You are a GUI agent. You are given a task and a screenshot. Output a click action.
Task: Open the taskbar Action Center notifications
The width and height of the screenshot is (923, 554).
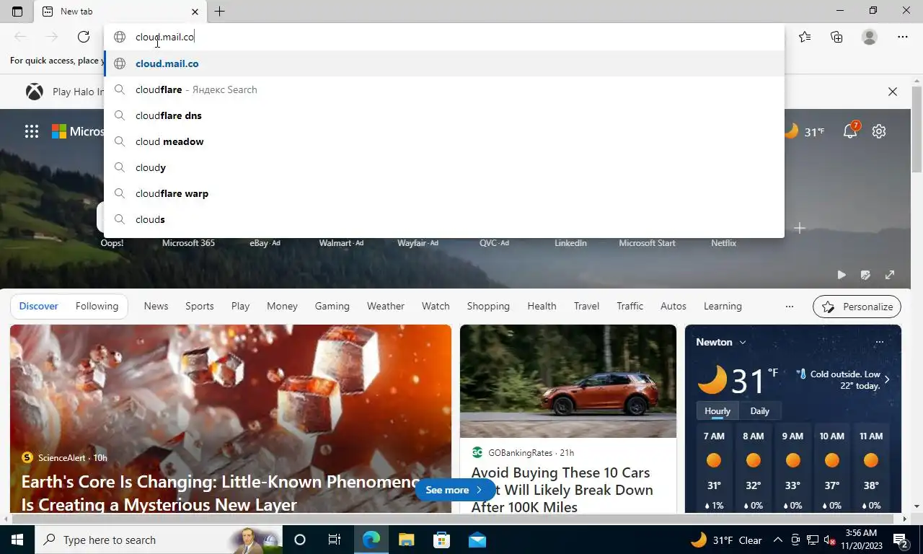(901, 540)
